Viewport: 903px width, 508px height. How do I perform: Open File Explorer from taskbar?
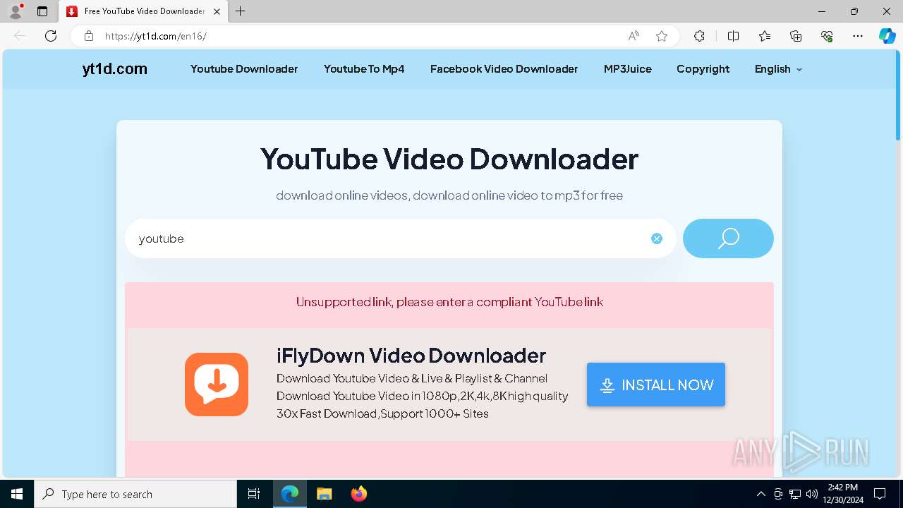tap(324, 494)
